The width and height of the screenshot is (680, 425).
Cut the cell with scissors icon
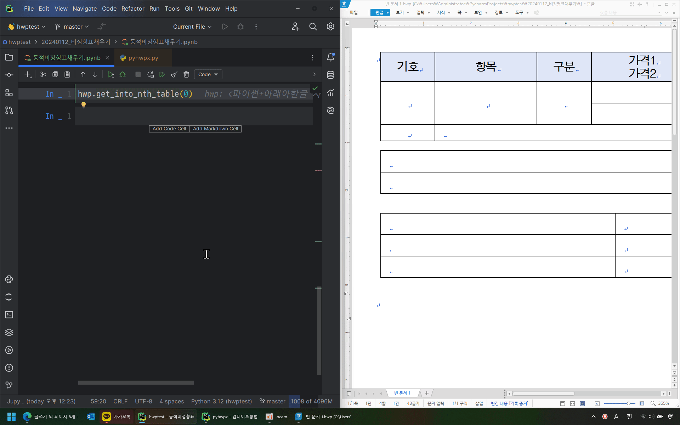pyautogui.click(x=43, y=74)
